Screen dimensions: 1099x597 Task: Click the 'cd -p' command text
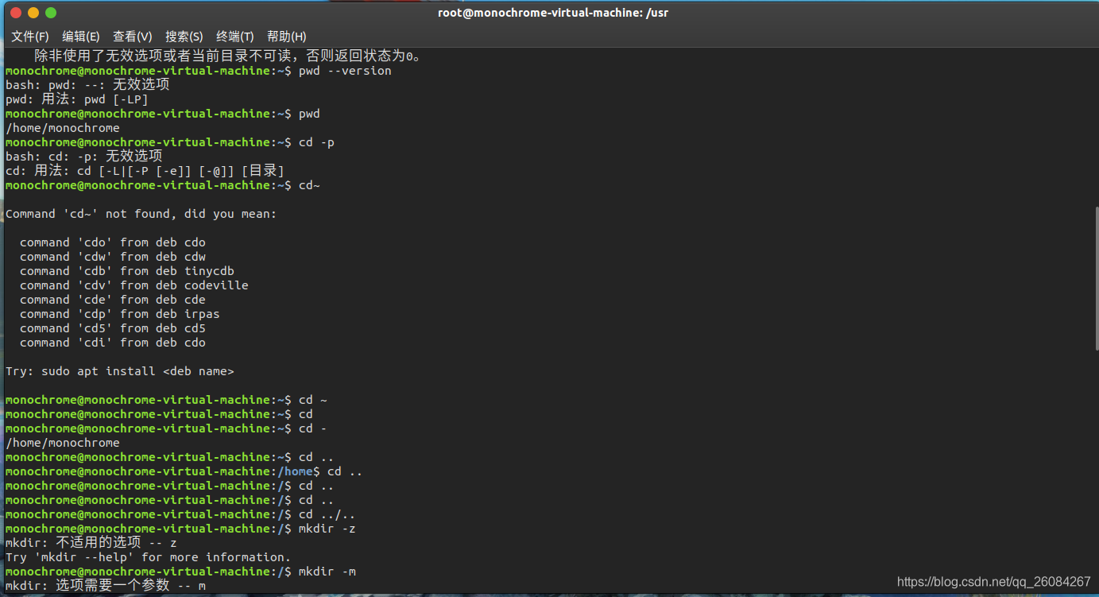[x=316, y=142]
